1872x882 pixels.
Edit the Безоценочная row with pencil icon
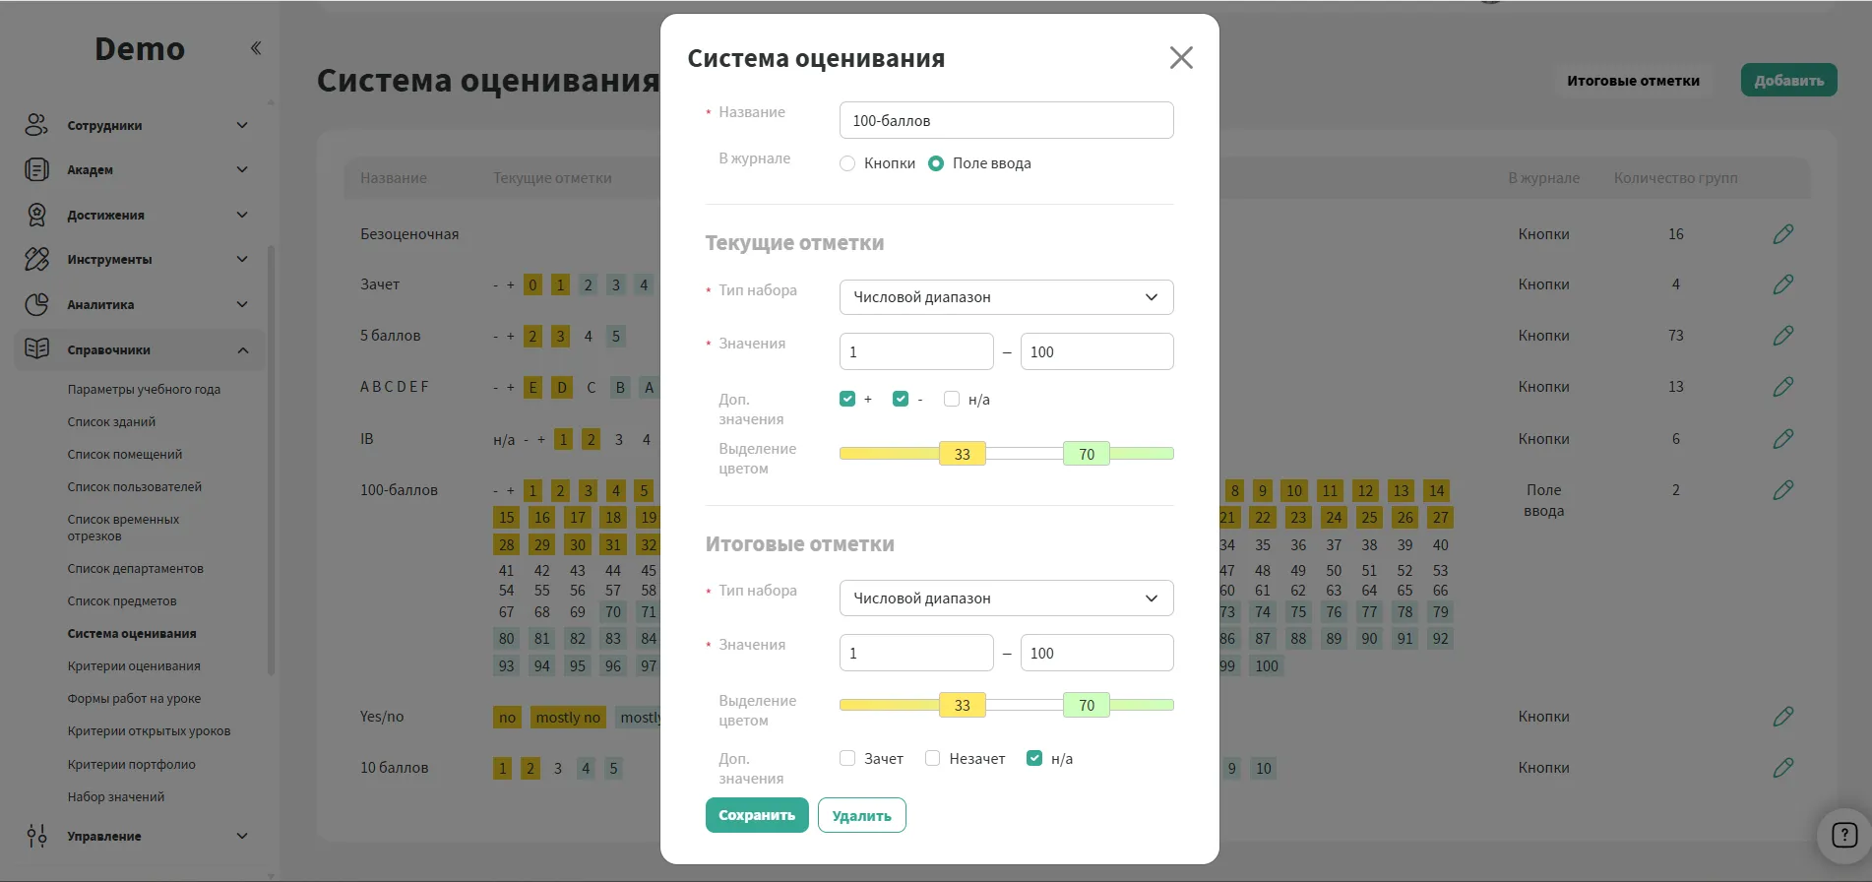(1782, 234)
